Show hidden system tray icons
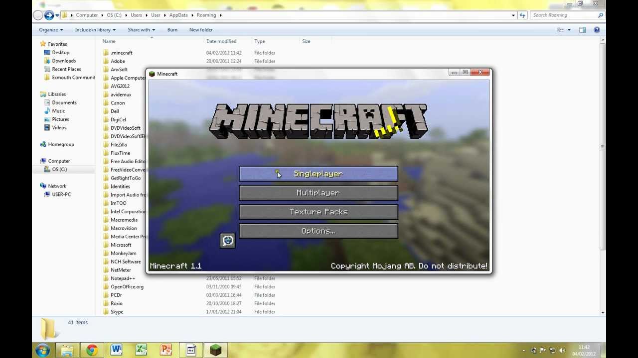Image resolution: width=638 pixels, height=358 pixels. [523, 351]
